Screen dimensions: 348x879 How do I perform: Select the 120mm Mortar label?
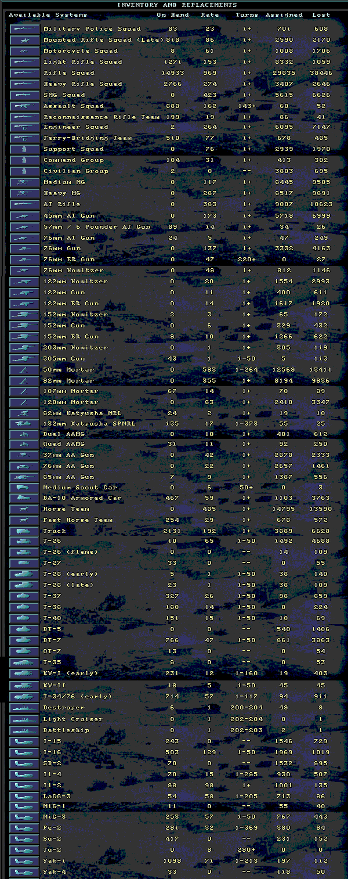click(71, 402)
